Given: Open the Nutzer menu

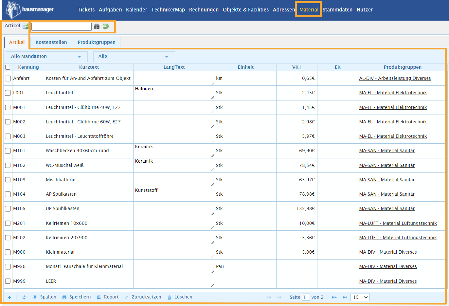Looking at the screenshot, I should [x=365, y=10].
